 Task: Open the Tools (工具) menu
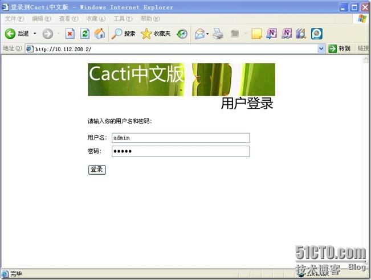click(x=123, y=19)
